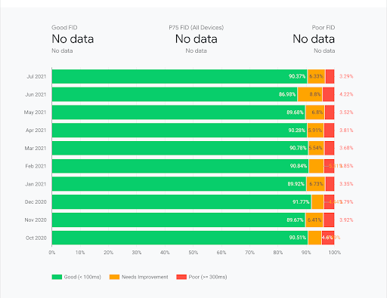This screenshot has width=387, height=298.
Task: Click the P75 FID (All Devices) heading
Action: 196,27
